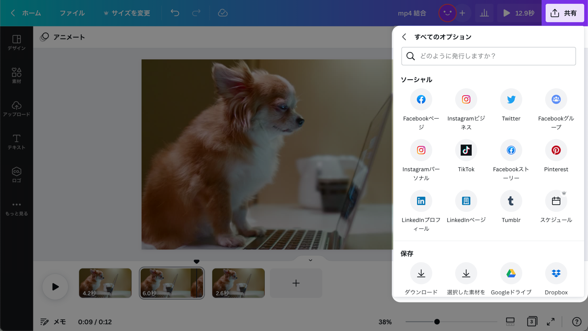Screen dimensions: 588x331
Task: Click the mp4 結合 design title
Action: coord(412,13)
